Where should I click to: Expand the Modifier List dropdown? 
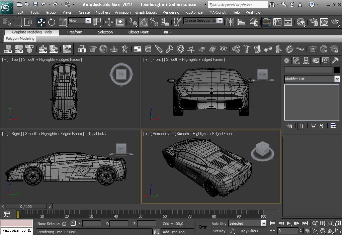(337, 79)
